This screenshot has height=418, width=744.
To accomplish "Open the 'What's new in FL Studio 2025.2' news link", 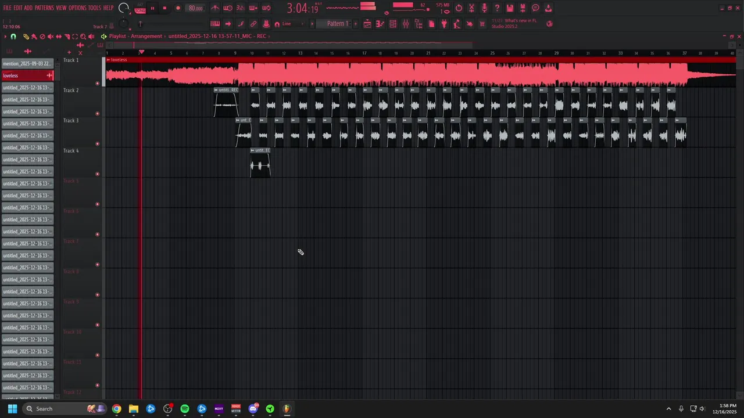I will 514,24.
